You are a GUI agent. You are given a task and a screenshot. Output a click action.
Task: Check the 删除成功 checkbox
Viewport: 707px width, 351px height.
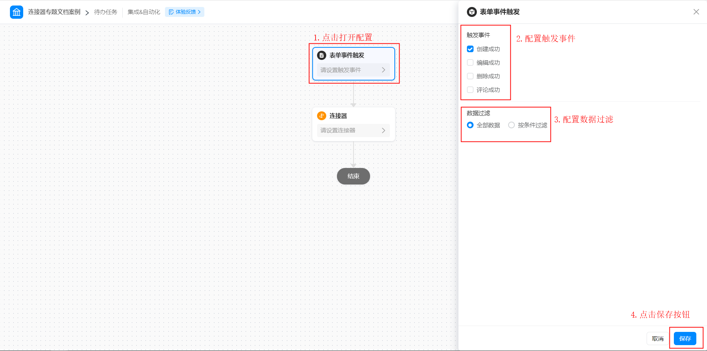[x=470, y=76]
